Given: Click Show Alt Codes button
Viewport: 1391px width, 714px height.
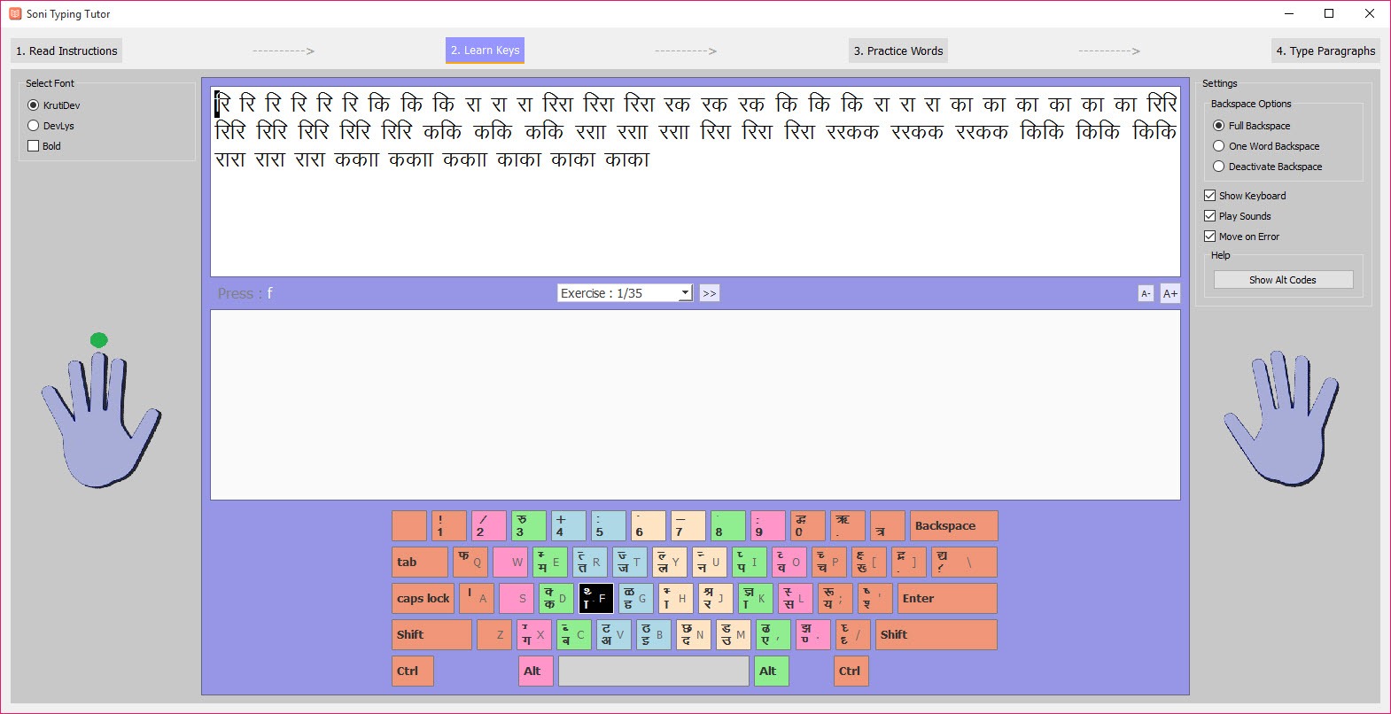Looking at the screenshot, I should click(1282, 280).
